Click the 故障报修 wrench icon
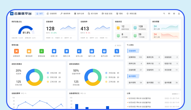Viewport: 191px width, 110px height. [x=16, y=51]
